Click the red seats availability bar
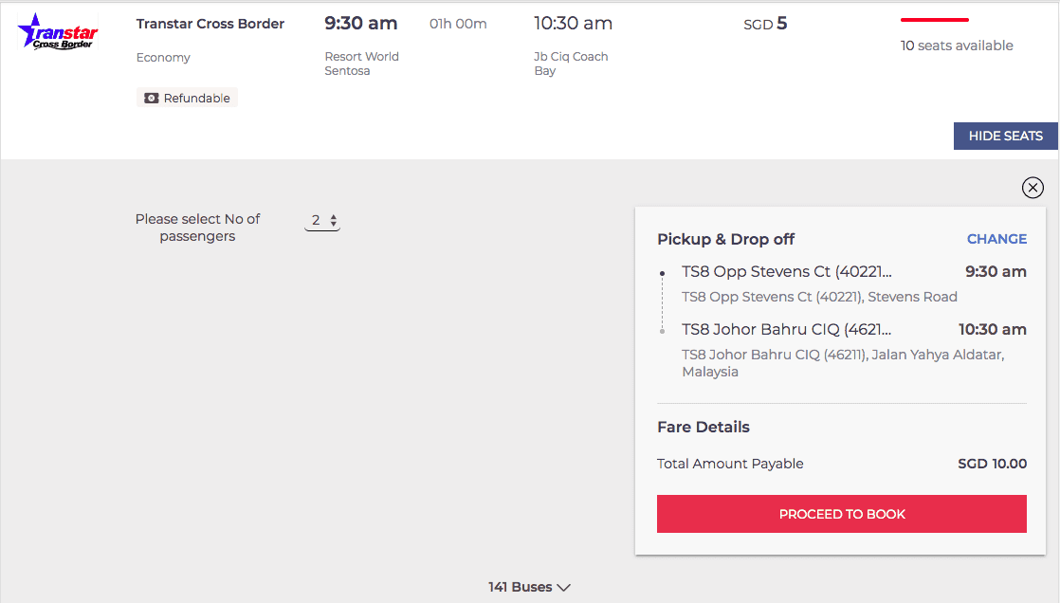 pyautogui.click(x=934, y=20)
